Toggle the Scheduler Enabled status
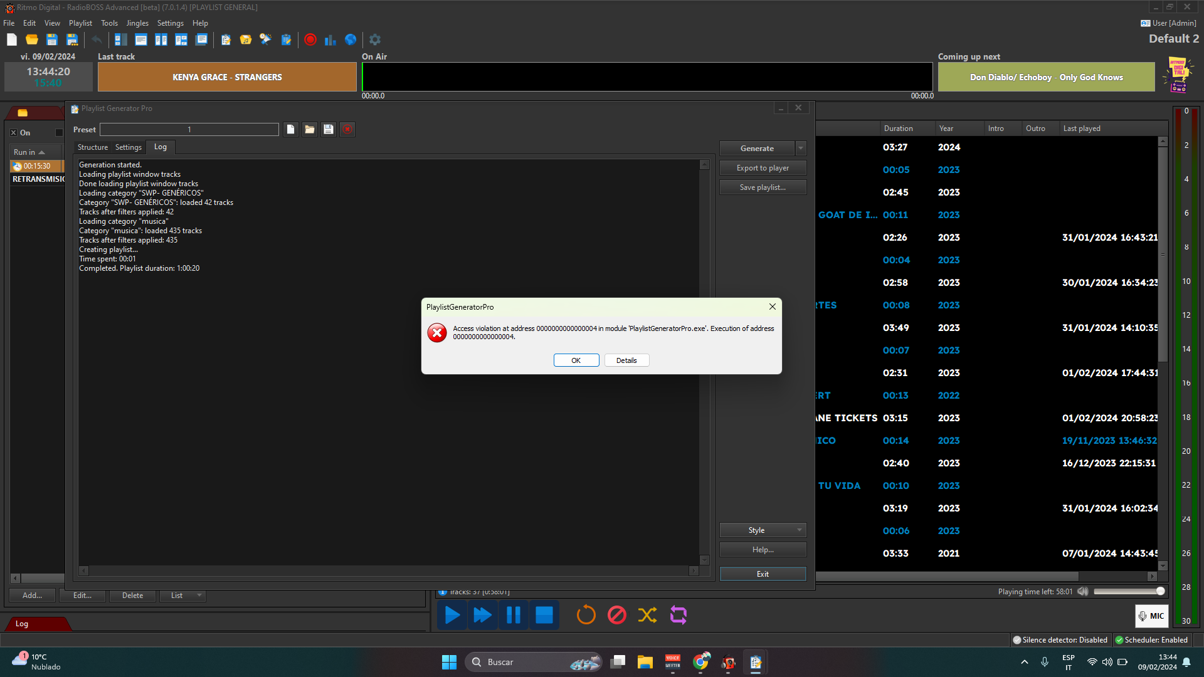Screen dimensions: 1204x677 pos(1151,640)
